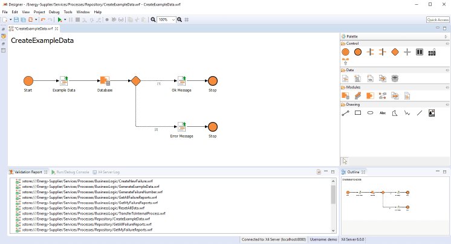Screen dimensions: 451x244
Task: Select the pause element in Control palette
Action: (x=420, y=53)
